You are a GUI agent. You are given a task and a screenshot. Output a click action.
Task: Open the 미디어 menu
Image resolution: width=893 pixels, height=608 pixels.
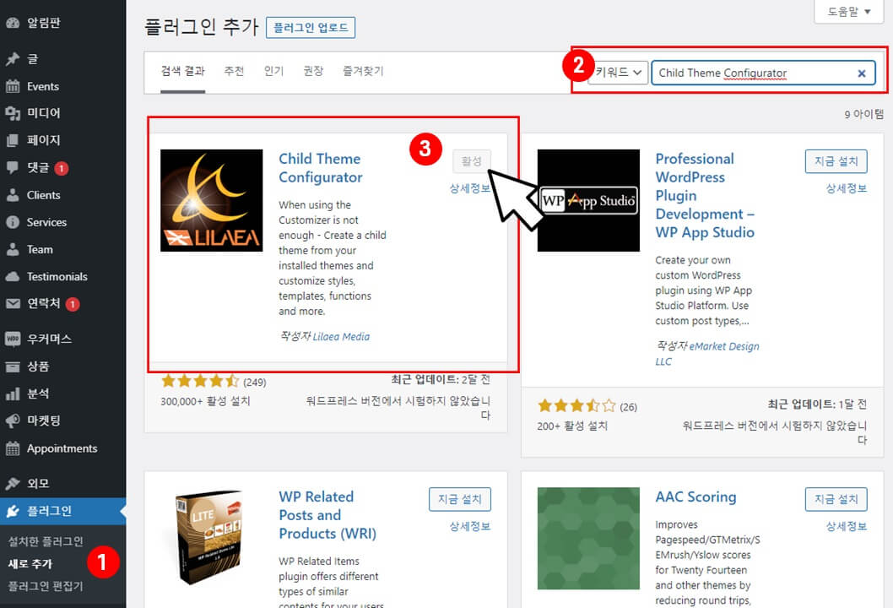click(62, 113)
